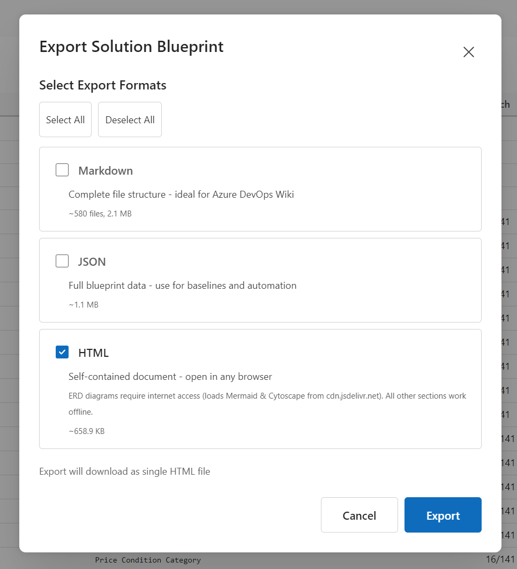Click the Deselect All button
The image size is (517, 569).
[x=130, y=119]
